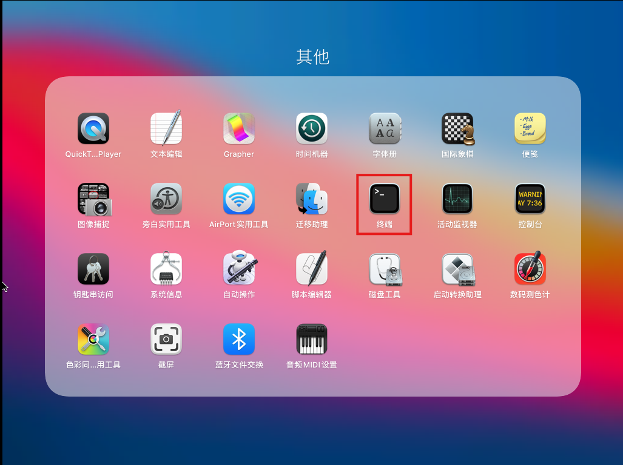Launch 截屏 screenshot tool
Screen dimensions: 623x465
[x=166, y=339]
